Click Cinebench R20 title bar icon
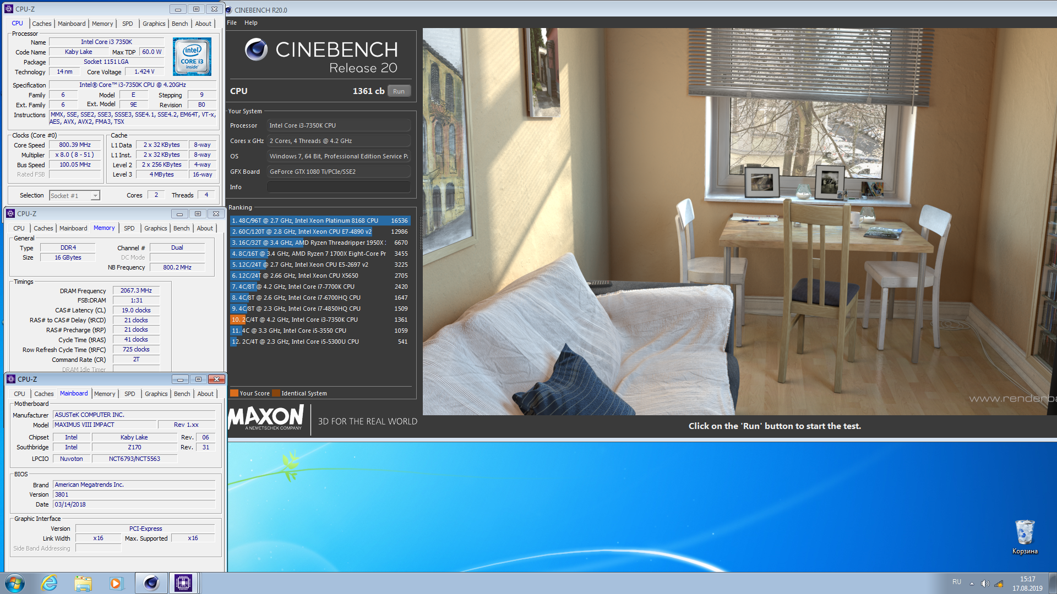 click(x=228, y=10)
